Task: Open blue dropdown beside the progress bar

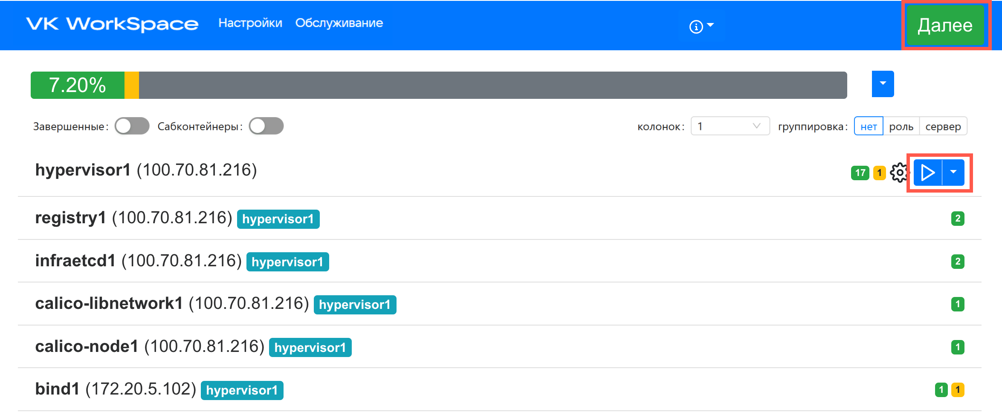Action: point(883,84)
